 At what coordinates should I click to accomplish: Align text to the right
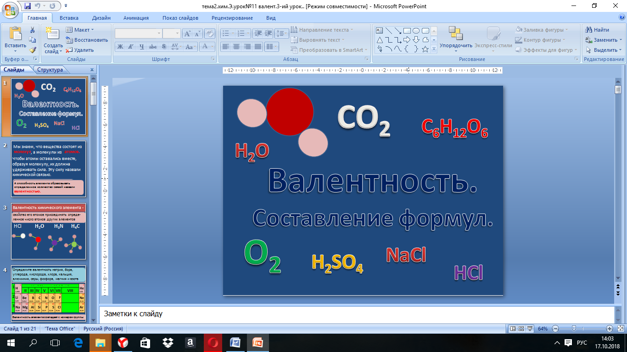click(247, 46)
